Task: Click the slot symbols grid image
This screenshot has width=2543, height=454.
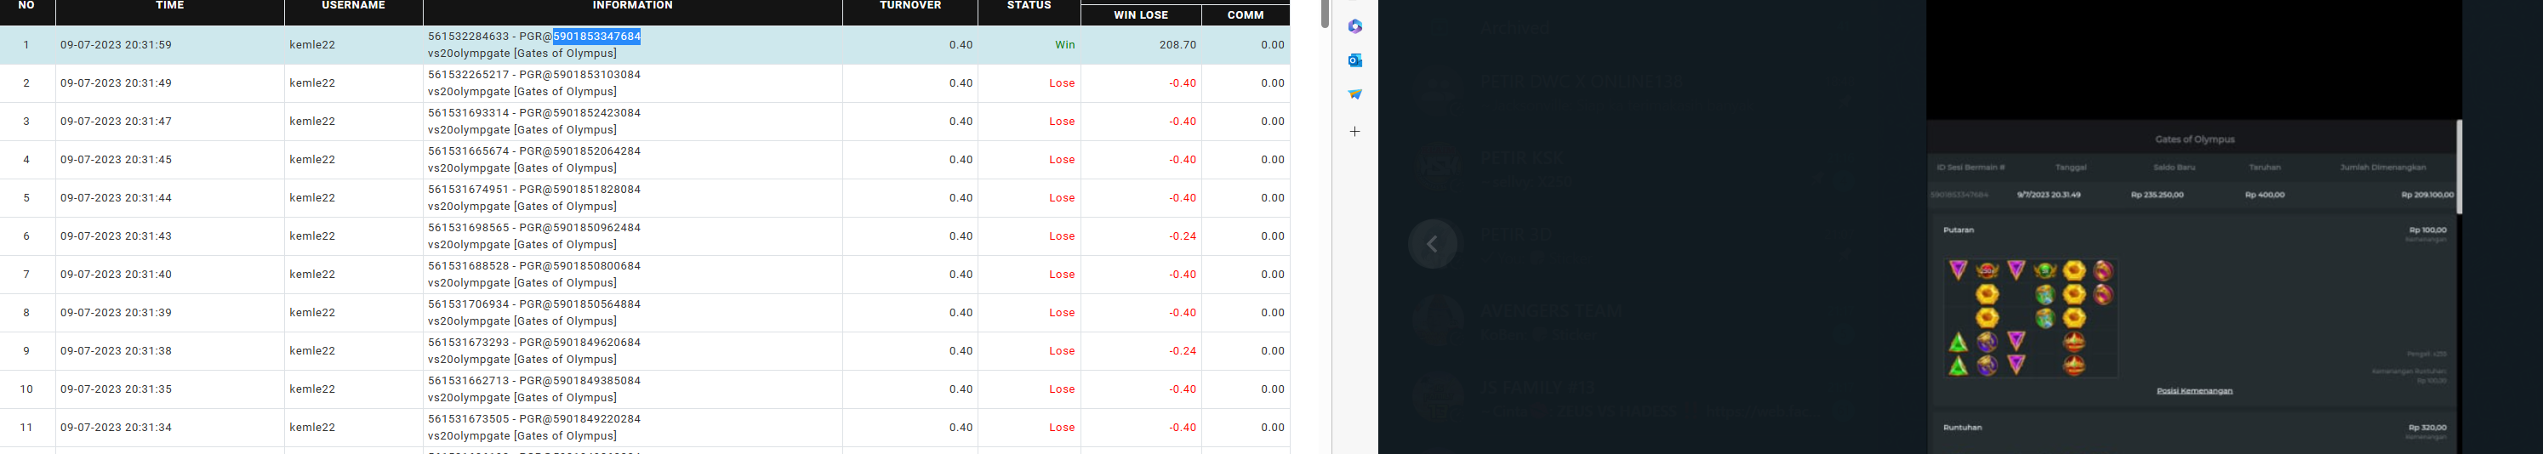Action: click(2031, 318)
